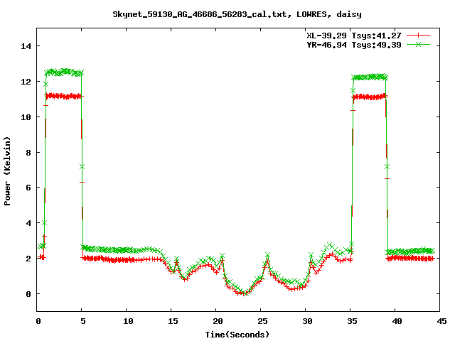
Task: Click the red XL legend line sample
Action: [x=418, y=36]
